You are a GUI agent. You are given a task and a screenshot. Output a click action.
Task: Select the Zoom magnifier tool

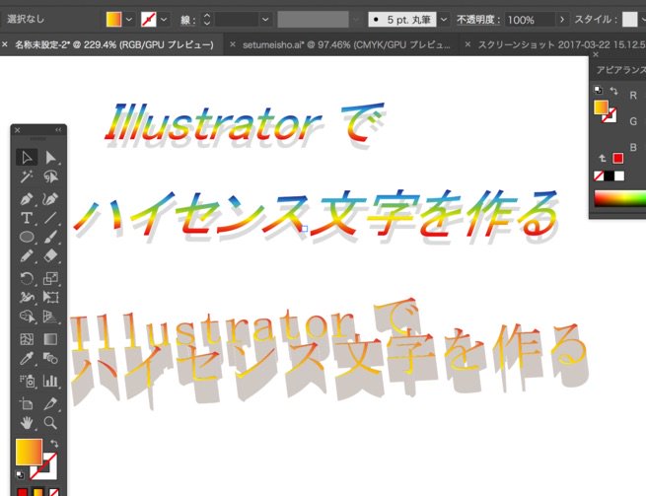click(50, 423)
